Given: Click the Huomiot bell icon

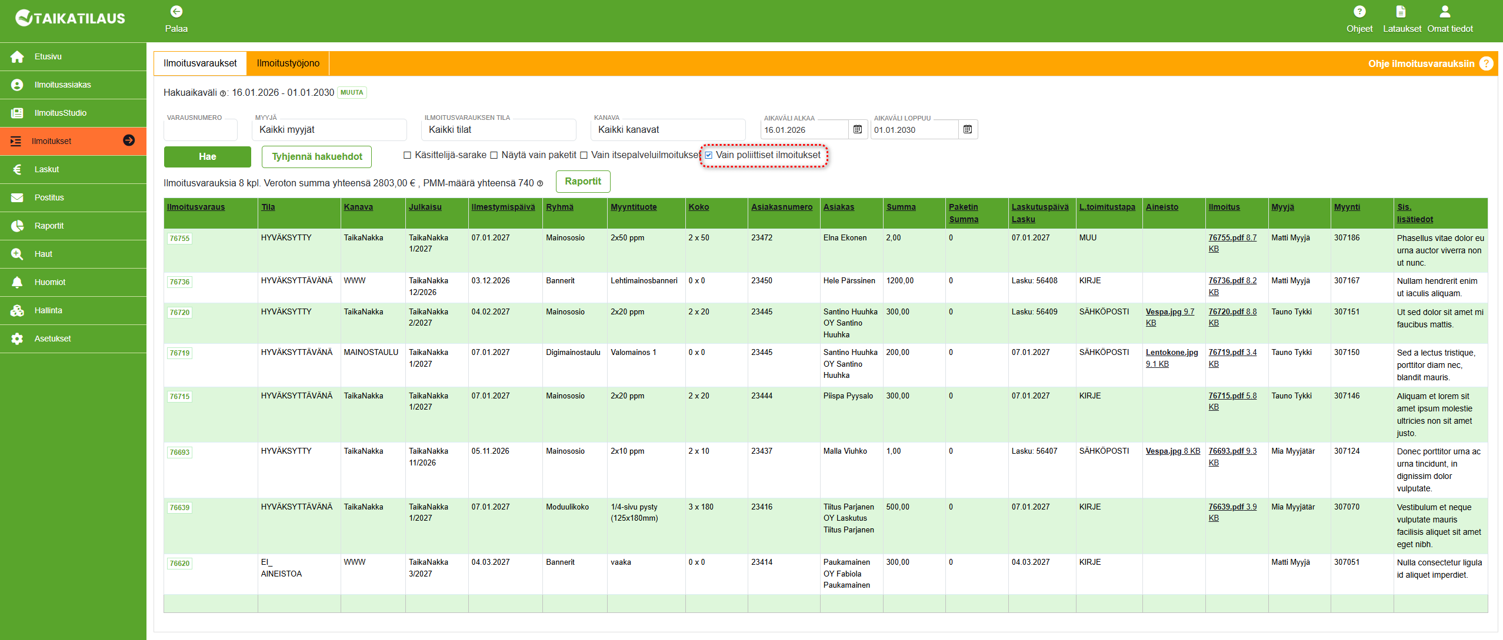Looking at the screenshot, I should click(x=17, y=283).
